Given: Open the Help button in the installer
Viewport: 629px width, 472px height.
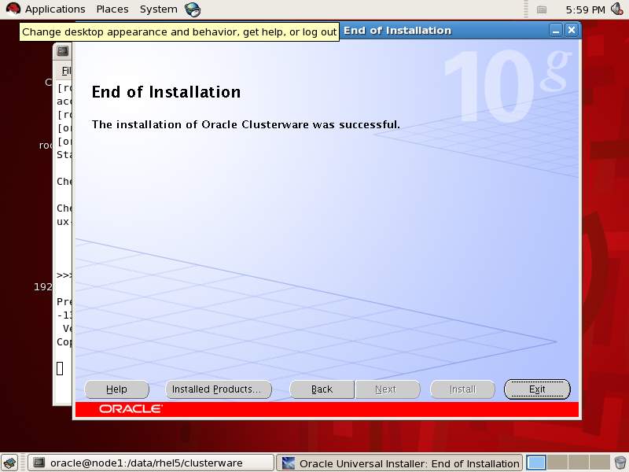Looking at the screenshot, I should [116, 389].
